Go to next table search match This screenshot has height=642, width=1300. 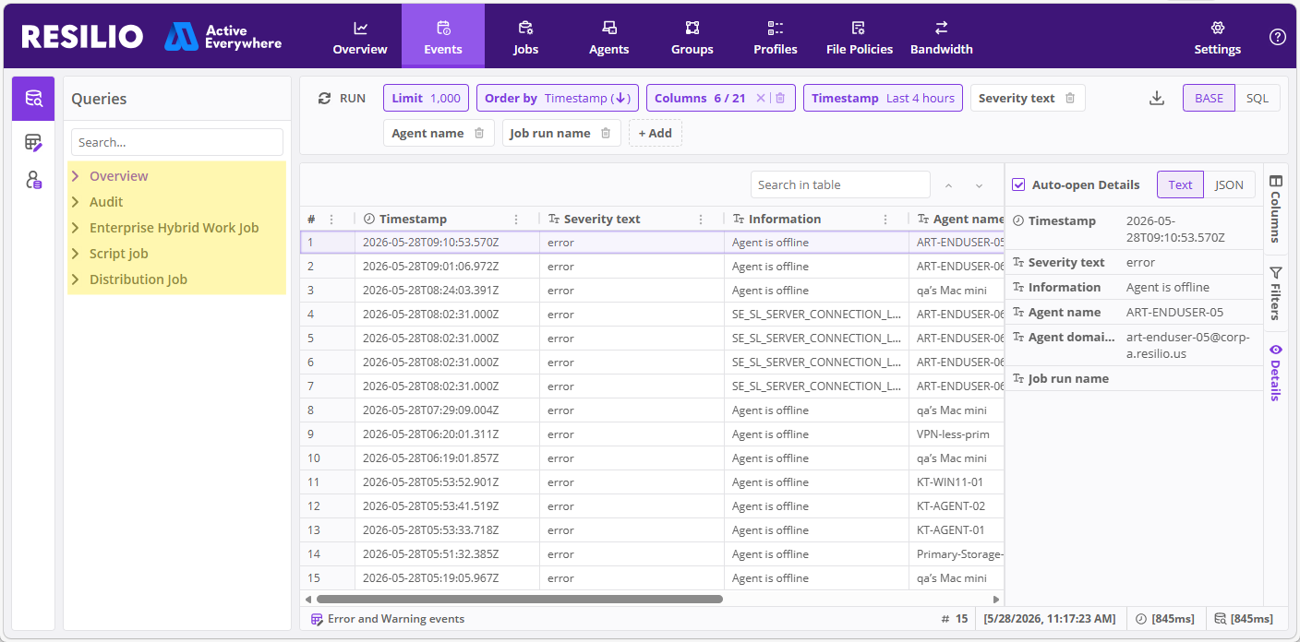pos(980,185)
